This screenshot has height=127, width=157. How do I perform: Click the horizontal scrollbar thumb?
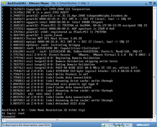coord(57,120)
